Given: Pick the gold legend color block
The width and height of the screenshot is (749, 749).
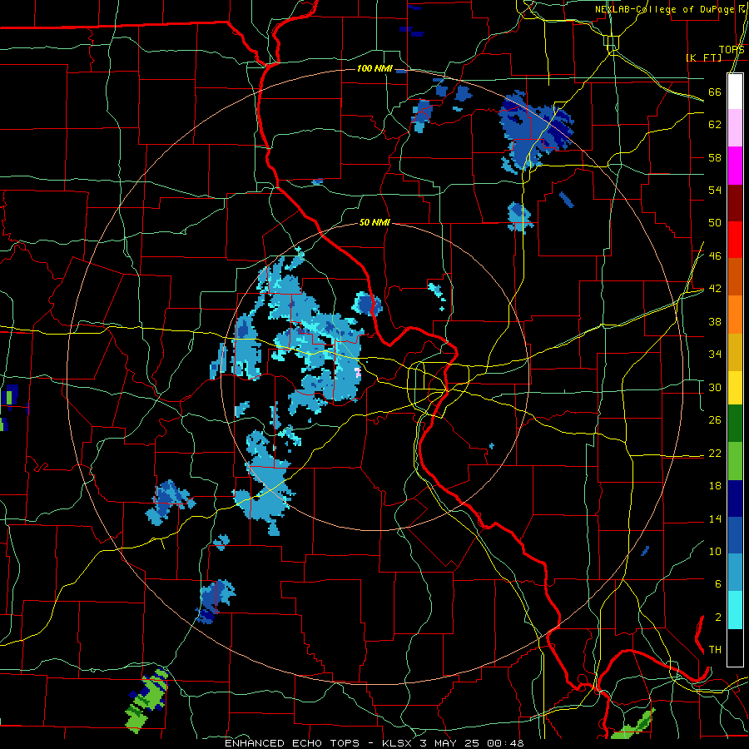Looking at the screenshot, I should pos(735,351).
